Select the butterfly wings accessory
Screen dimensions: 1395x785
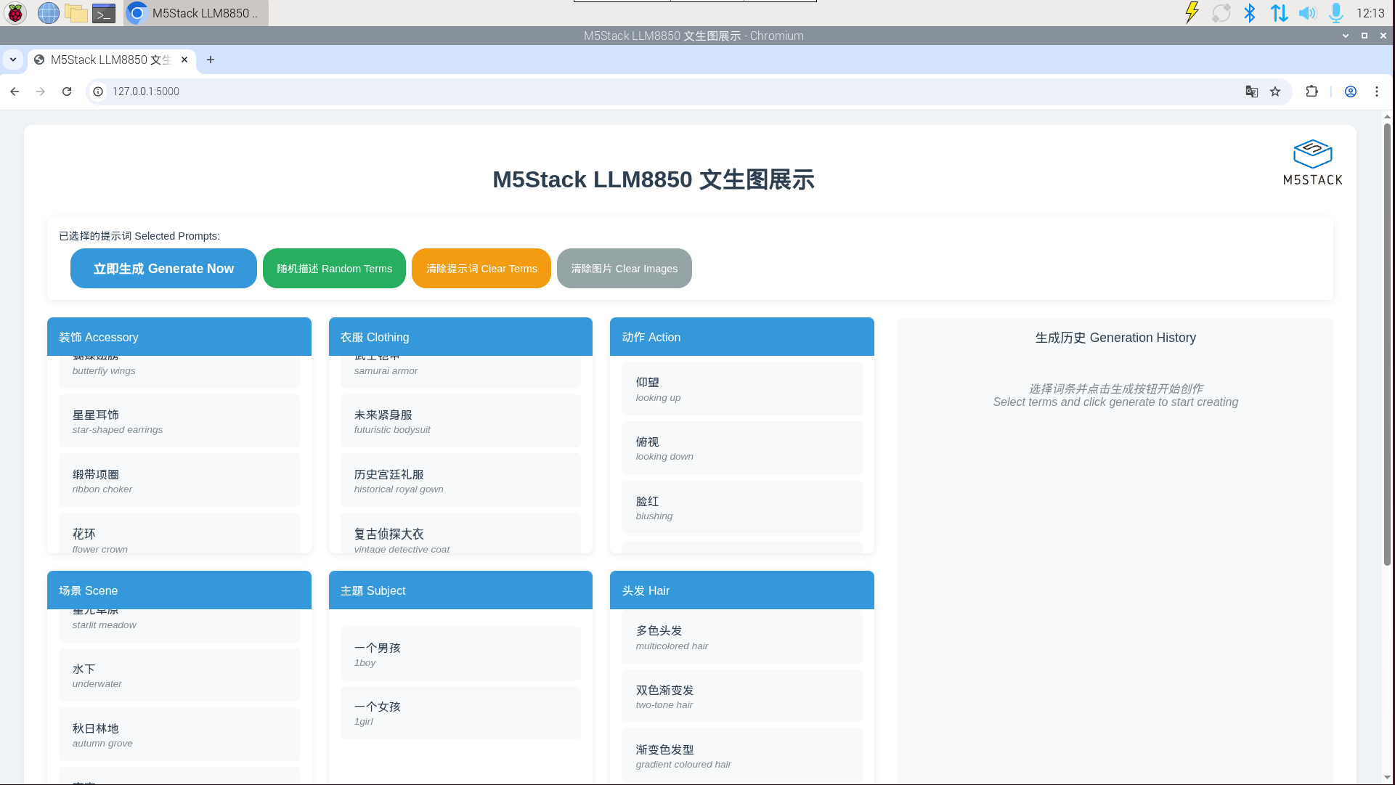click(179, 371)
